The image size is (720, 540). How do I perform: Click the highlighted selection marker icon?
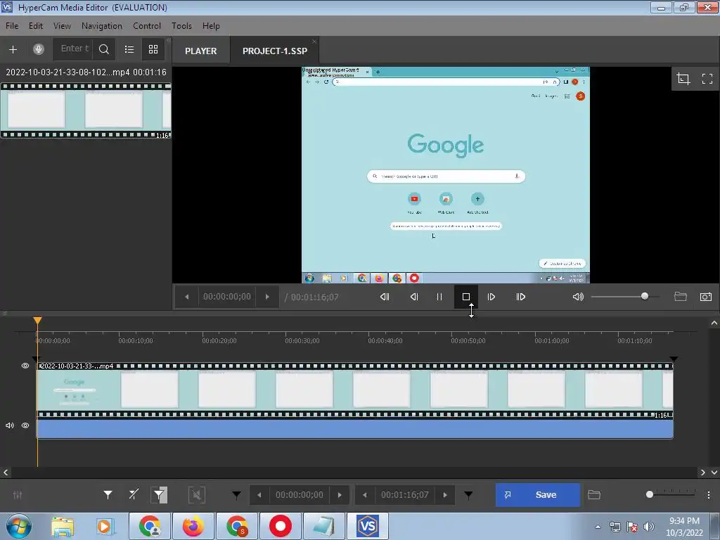(x=160, y=495)
